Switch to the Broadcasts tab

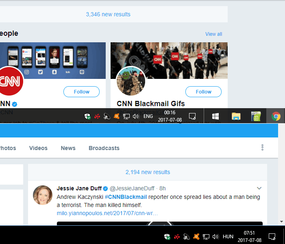click(104, 148)
